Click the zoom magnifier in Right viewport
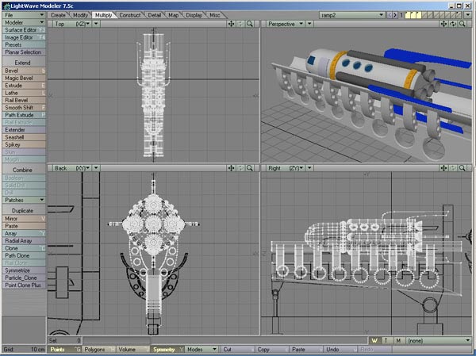The width and height of the screenshot is (476, 356). 462,168
